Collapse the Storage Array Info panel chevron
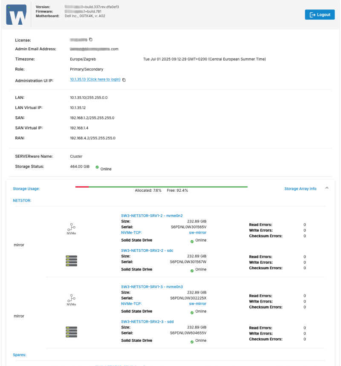The width and height of the screenshot is (341, 366). pyautogui.click(x=327, y=188)
